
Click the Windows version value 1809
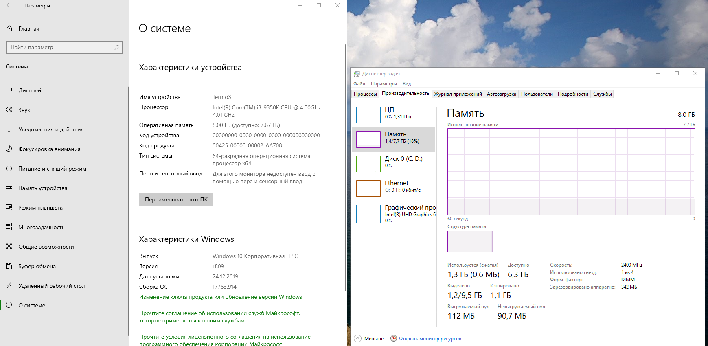click(x=218, y=266)
